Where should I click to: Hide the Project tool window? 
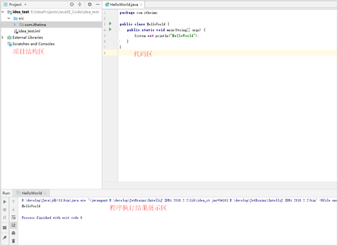98,4
